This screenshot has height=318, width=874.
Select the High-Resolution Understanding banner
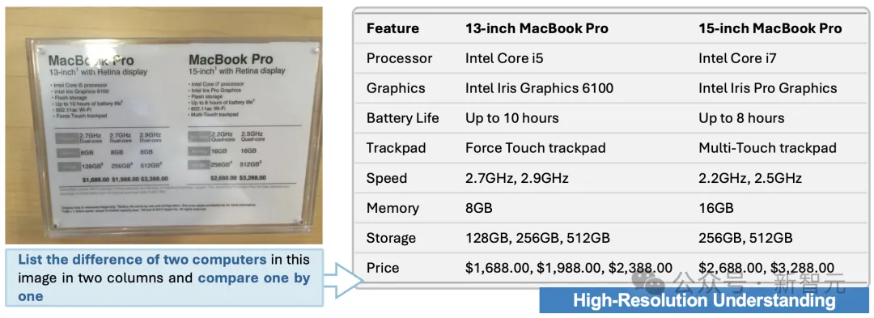(704, 301)
